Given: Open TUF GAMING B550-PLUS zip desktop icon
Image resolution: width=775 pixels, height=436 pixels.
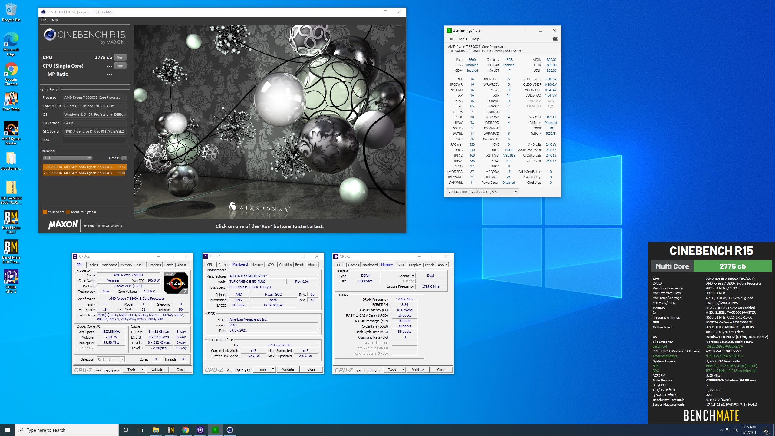Looking at the screenshot, I should click(11, 193).
